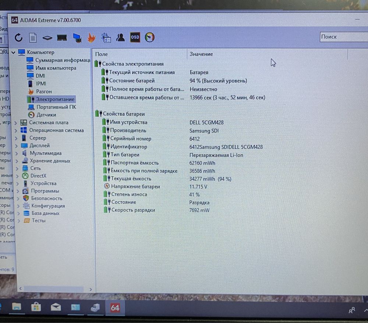Image resolution: width=368 pixels, height=323 pixels.
Task: Select the Текущий источник питания row
Action: (155, 72)
